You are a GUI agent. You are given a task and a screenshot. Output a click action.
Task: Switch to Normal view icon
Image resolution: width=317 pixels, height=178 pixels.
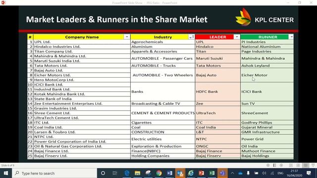291,165
